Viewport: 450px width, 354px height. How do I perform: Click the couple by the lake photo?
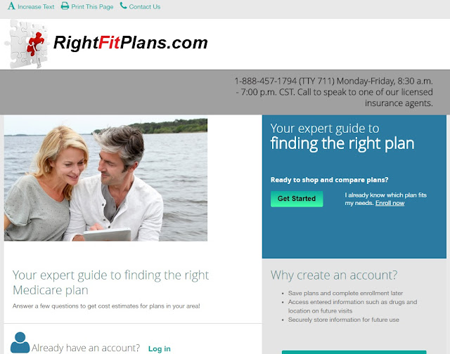pos(105,179)
